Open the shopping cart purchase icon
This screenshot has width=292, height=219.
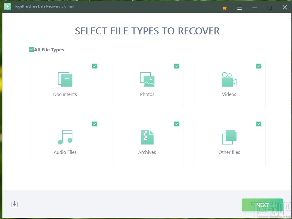click(224, 8)
